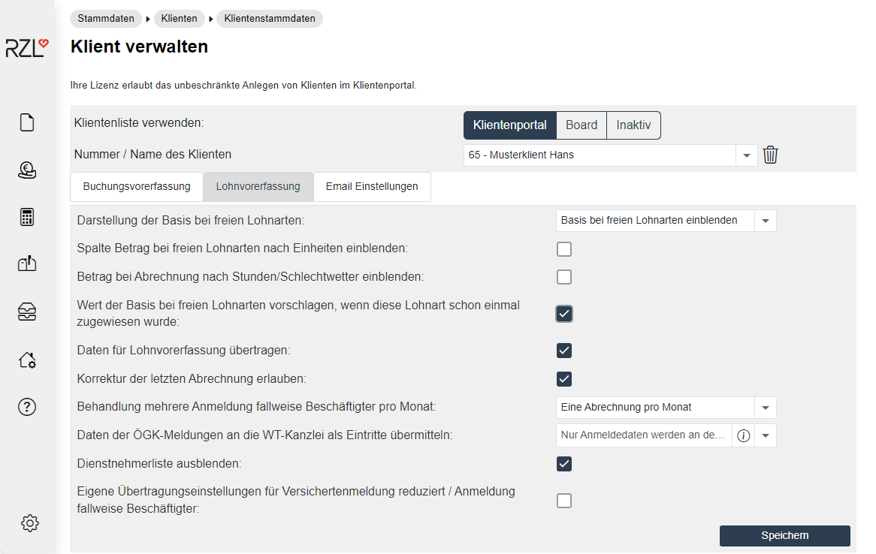Click the inbox tray icon in sidebar
The height and width of the screenshot is (554, 876).
[x=27, y=312]
